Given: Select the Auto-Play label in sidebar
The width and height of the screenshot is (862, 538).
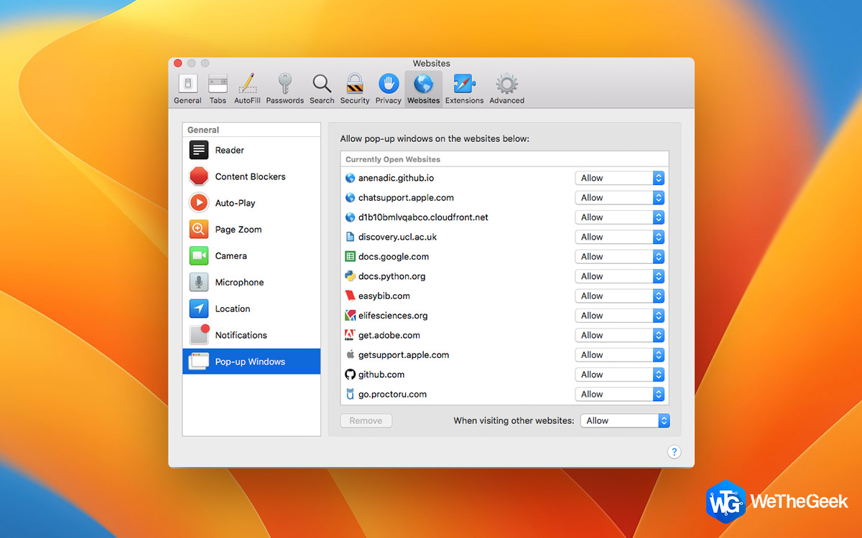Looking at the screenshot, I should [x=236, y=203].
